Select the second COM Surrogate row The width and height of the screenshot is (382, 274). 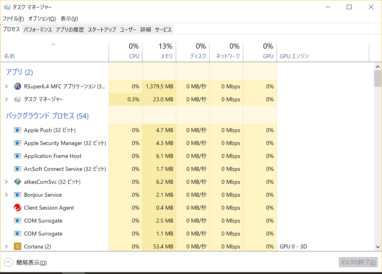[43, 234]
